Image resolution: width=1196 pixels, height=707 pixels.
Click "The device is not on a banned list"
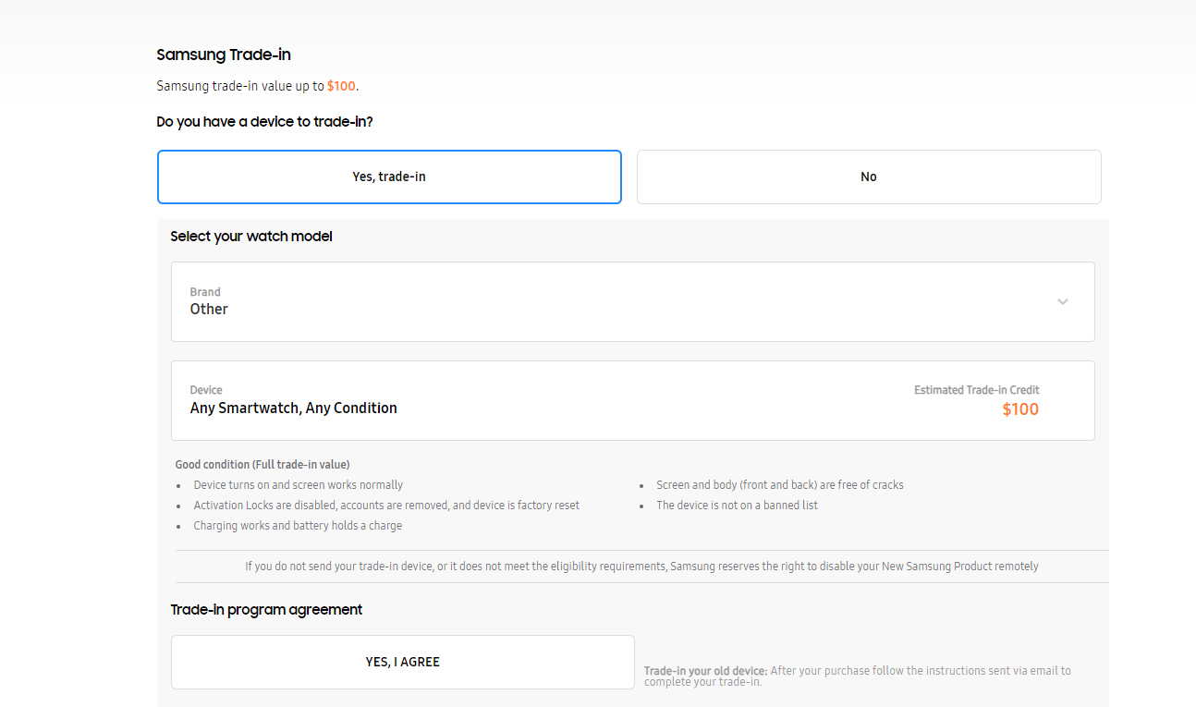coord(737,506)
